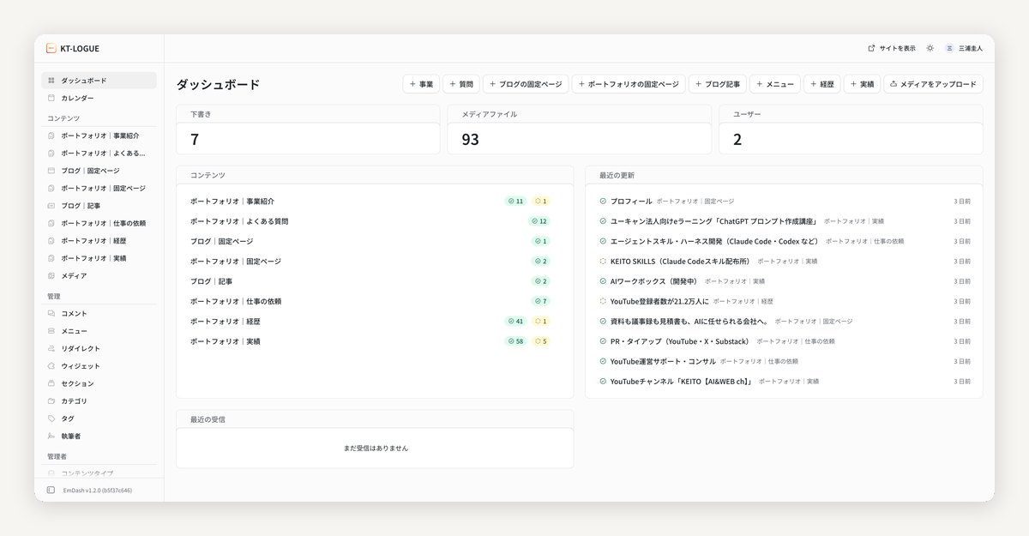Click the ダッシュボード grid icon in sidebar
The image size is (1029, 536).
pos(51,81)
